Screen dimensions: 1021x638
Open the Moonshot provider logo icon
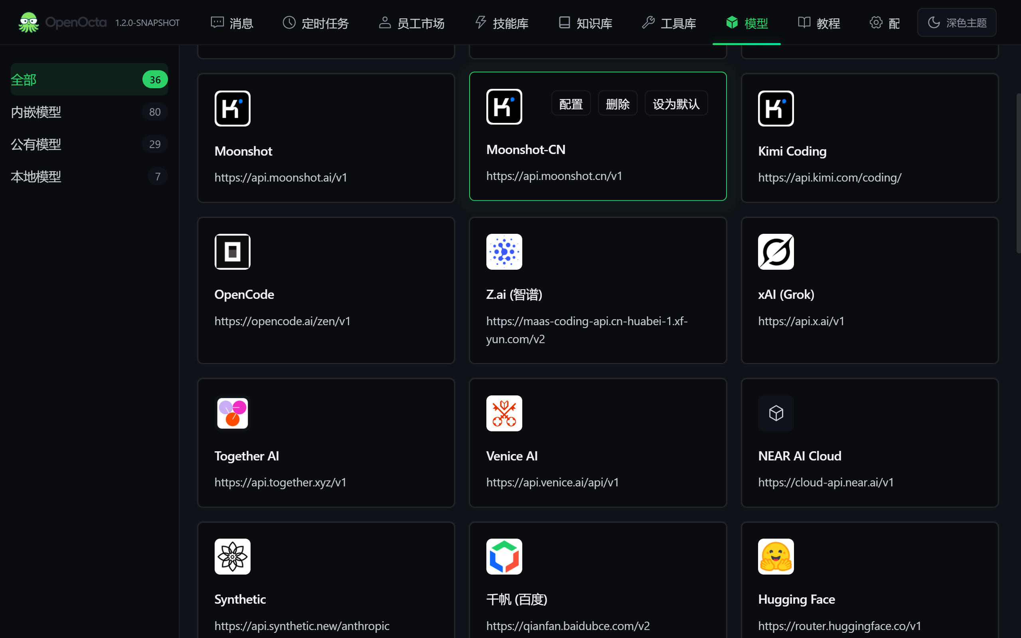tap(233, 109)
